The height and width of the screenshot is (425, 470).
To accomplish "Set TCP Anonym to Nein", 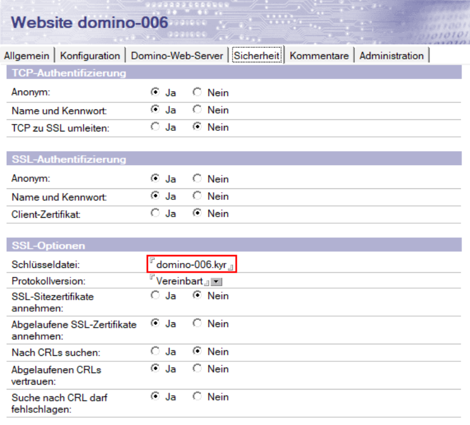I will pyautogui.click(x=197, y=92).
